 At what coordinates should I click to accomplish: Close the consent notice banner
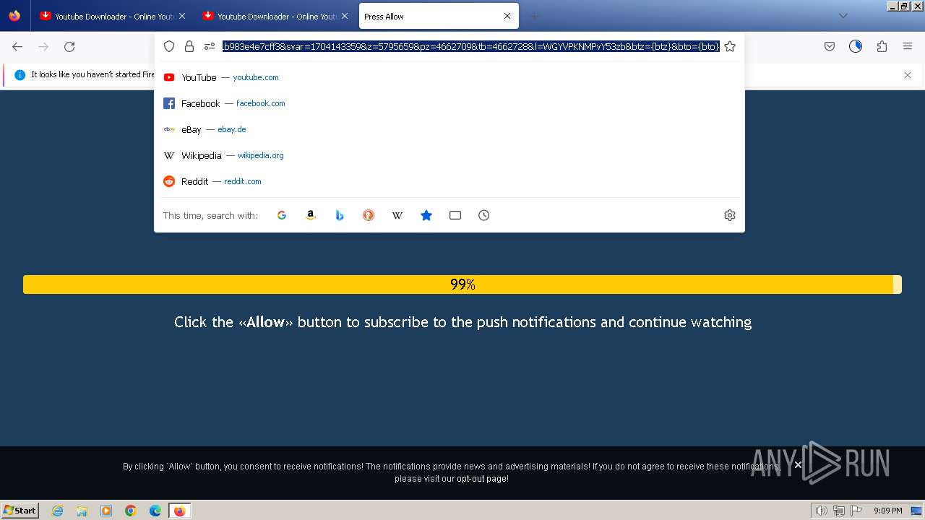coord(798,465)
